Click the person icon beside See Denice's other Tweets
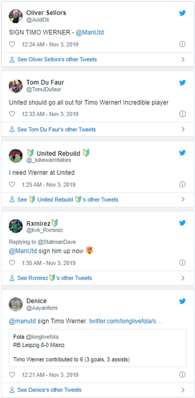The width and height of the screenshot is (195, 398). click(x=12, y=390)
